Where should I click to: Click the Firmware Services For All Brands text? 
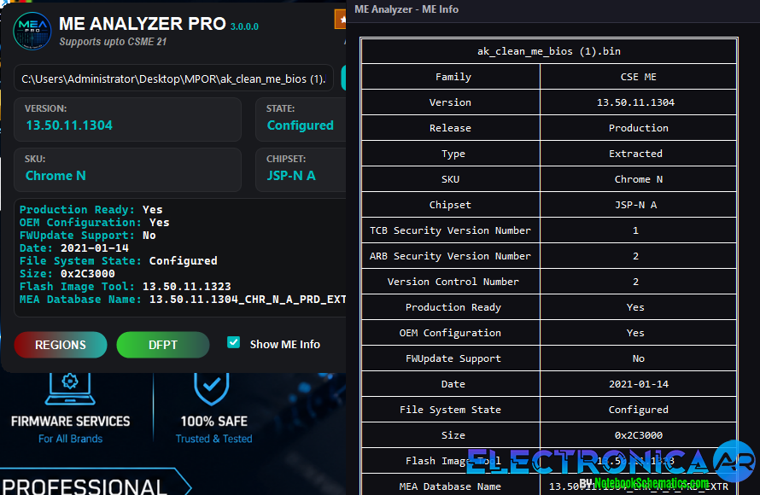(70, 429)
